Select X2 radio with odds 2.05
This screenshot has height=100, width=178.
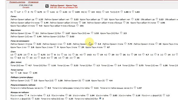73,12
